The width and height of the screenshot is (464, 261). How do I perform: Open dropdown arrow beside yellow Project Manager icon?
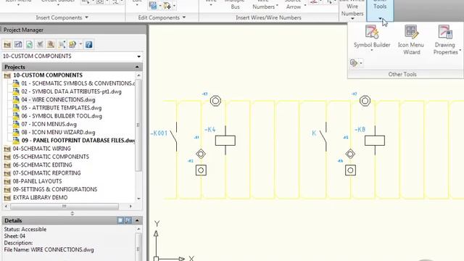[80, 45]
